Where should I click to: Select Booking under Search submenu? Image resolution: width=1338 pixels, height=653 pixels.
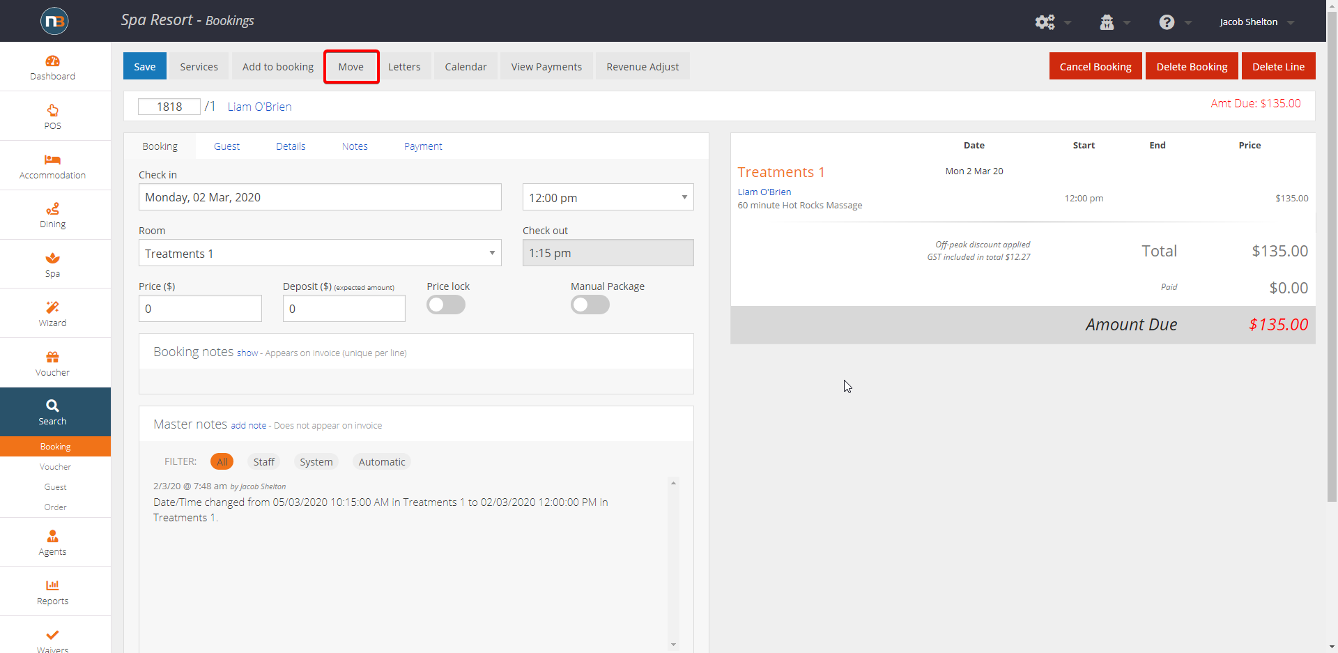55,447
